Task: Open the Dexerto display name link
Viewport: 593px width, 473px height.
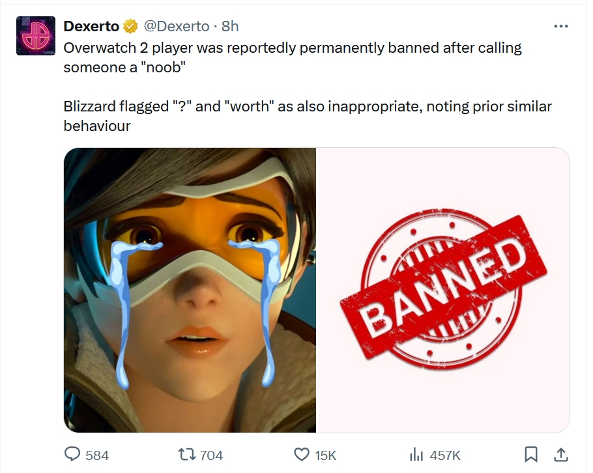Action: [x=91, y=26]
